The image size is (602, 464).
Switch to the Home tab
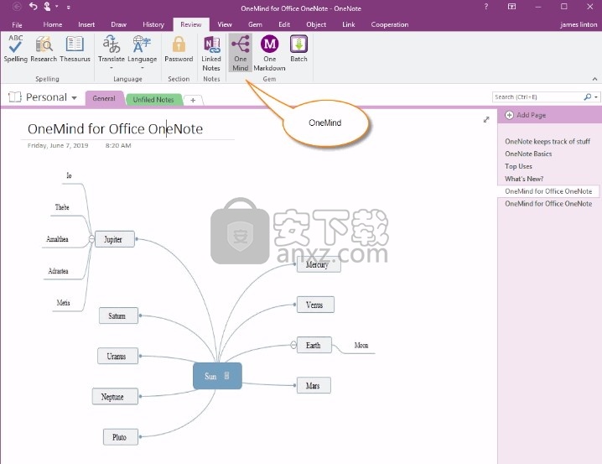[53, 24]
